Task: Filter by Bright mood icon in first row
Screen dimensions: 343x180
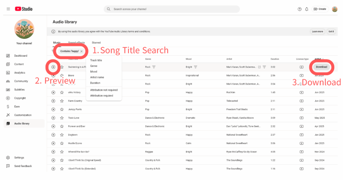Action: point(195,67)
